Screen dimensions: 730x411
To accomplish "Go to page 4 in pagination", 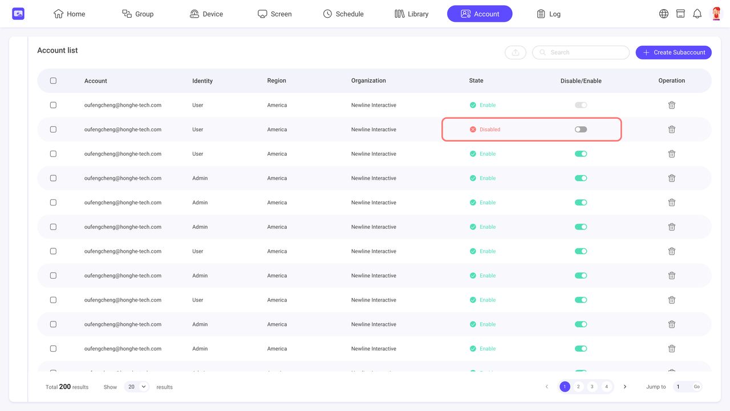I will click(607, 387).
